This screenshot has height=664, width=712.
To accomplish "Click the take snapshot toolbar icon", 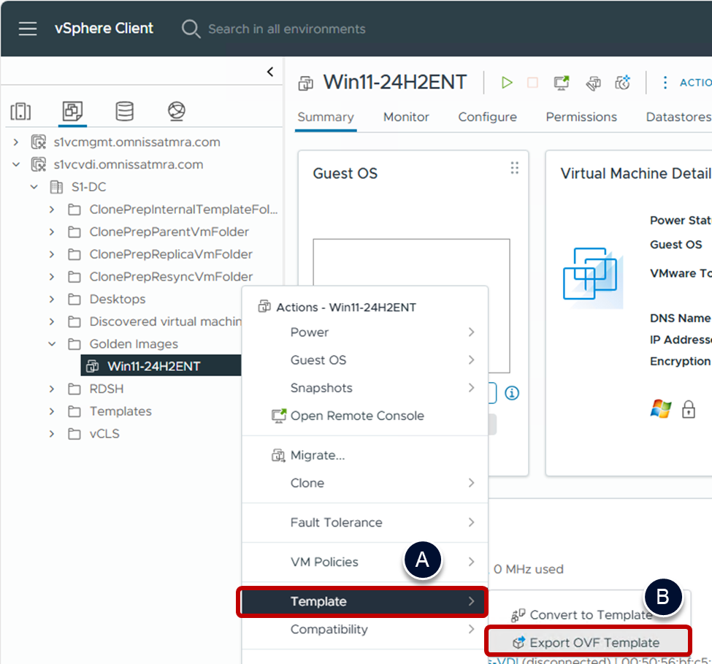I will pos(622,83).
